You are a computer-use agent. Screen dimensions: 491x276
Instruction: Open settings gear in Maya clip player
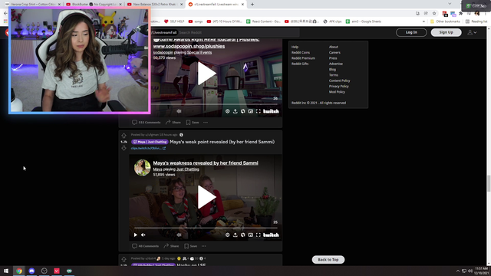pos(227,235)
